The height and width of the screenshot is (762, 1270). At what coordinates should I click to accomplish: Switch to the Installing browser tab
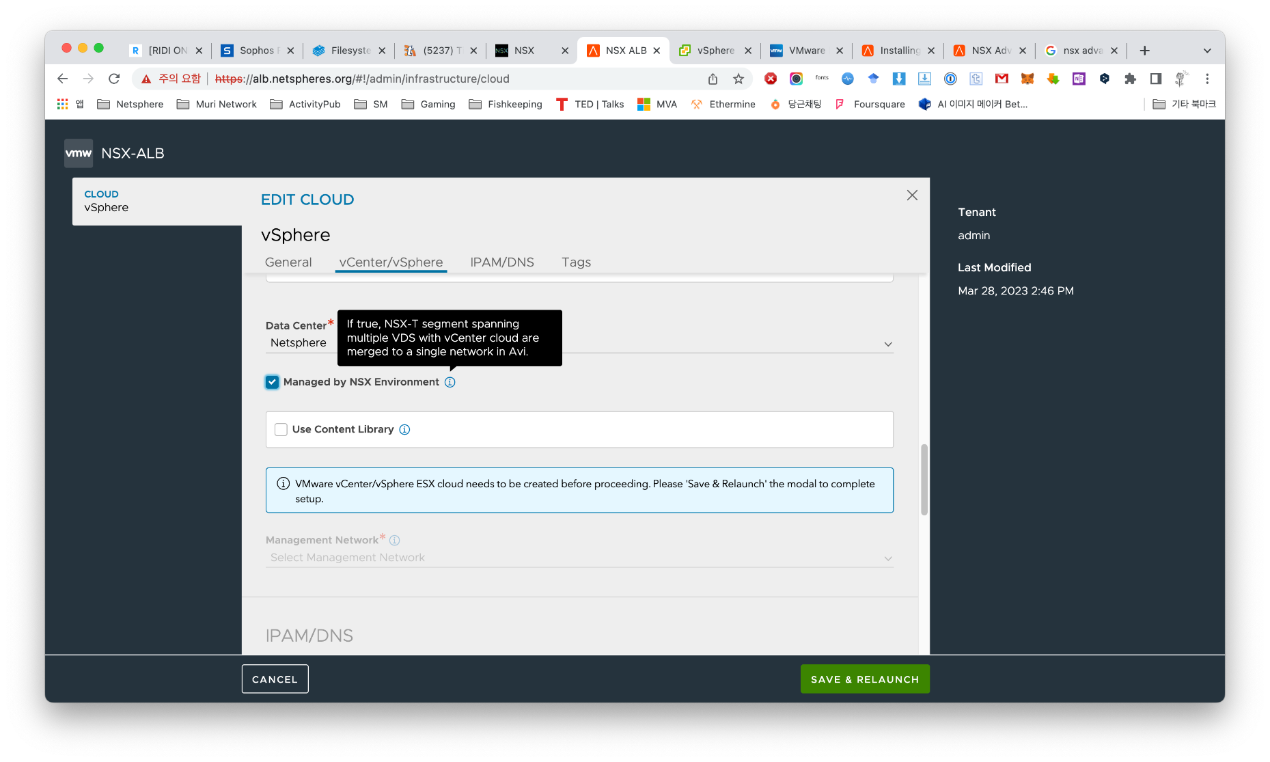899,51
